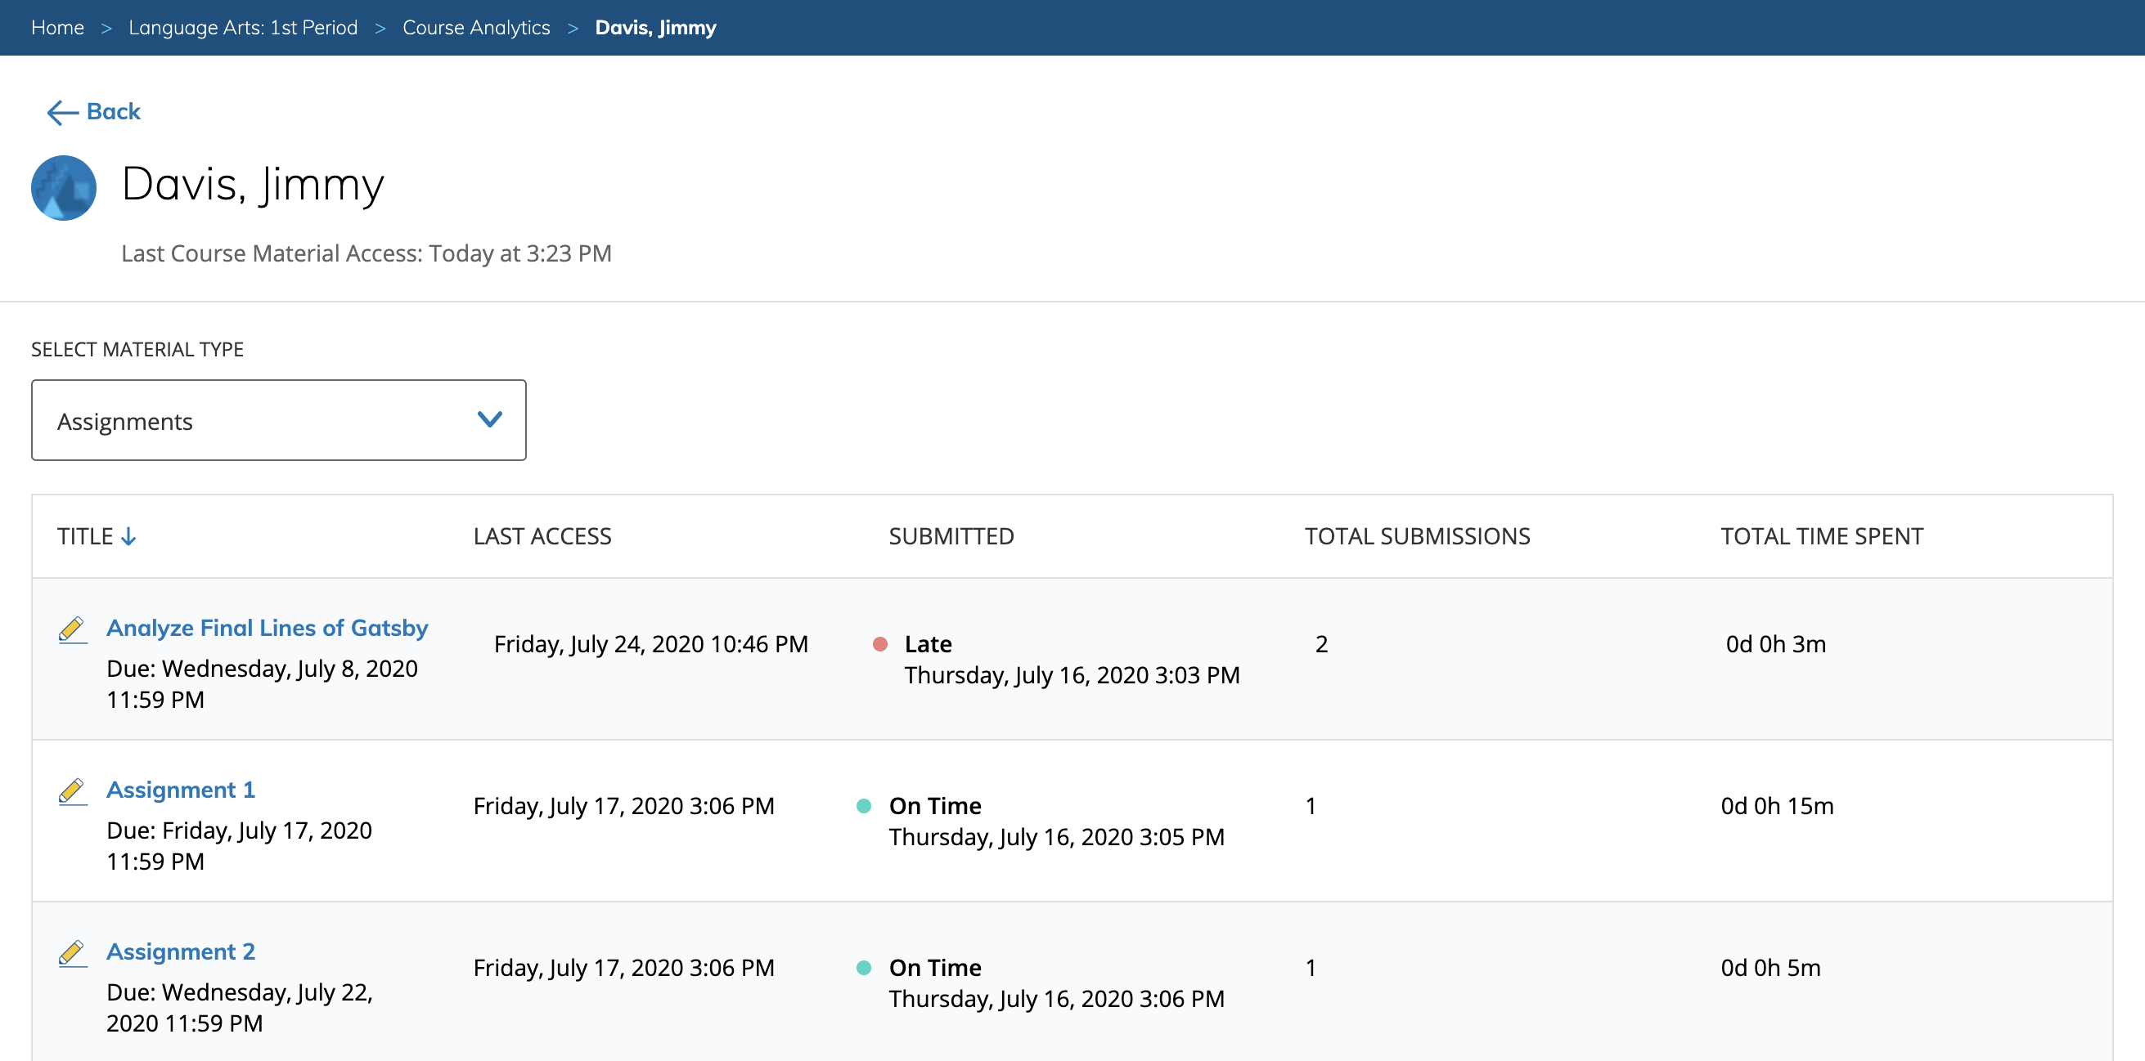
Task: Click the Back arrow icon
Action: coord(62,112)
